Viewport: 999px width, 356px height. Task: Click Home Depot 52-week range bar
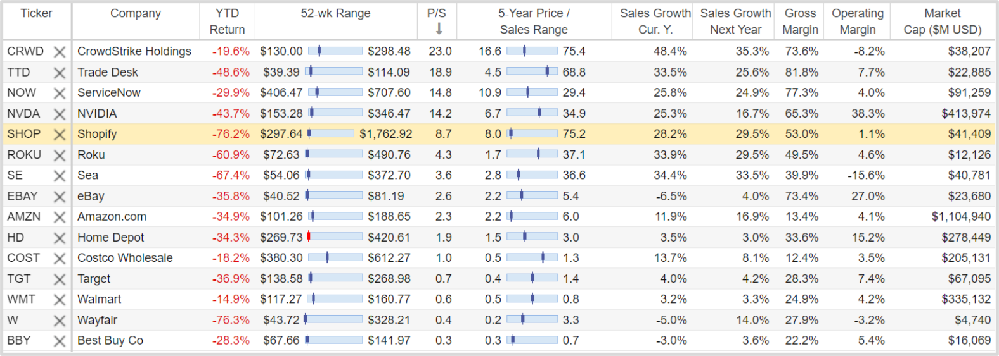click(335, 237)
